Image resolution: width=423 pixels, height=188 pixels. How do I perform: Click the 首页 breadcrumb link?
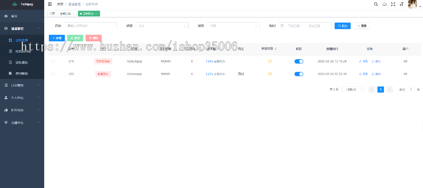click(x=60, y=4)
